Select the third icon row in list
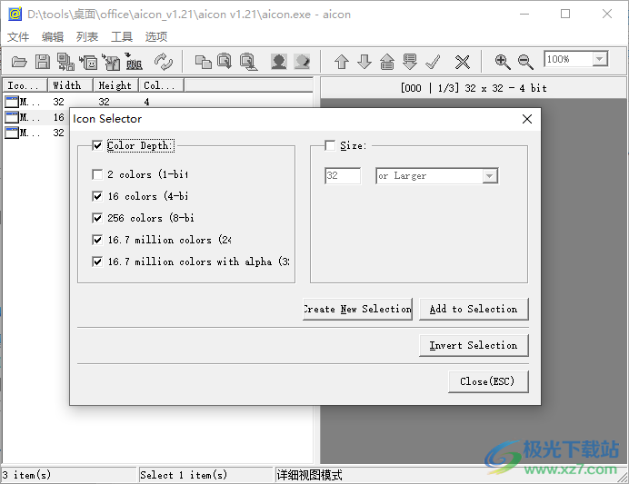 36,133
